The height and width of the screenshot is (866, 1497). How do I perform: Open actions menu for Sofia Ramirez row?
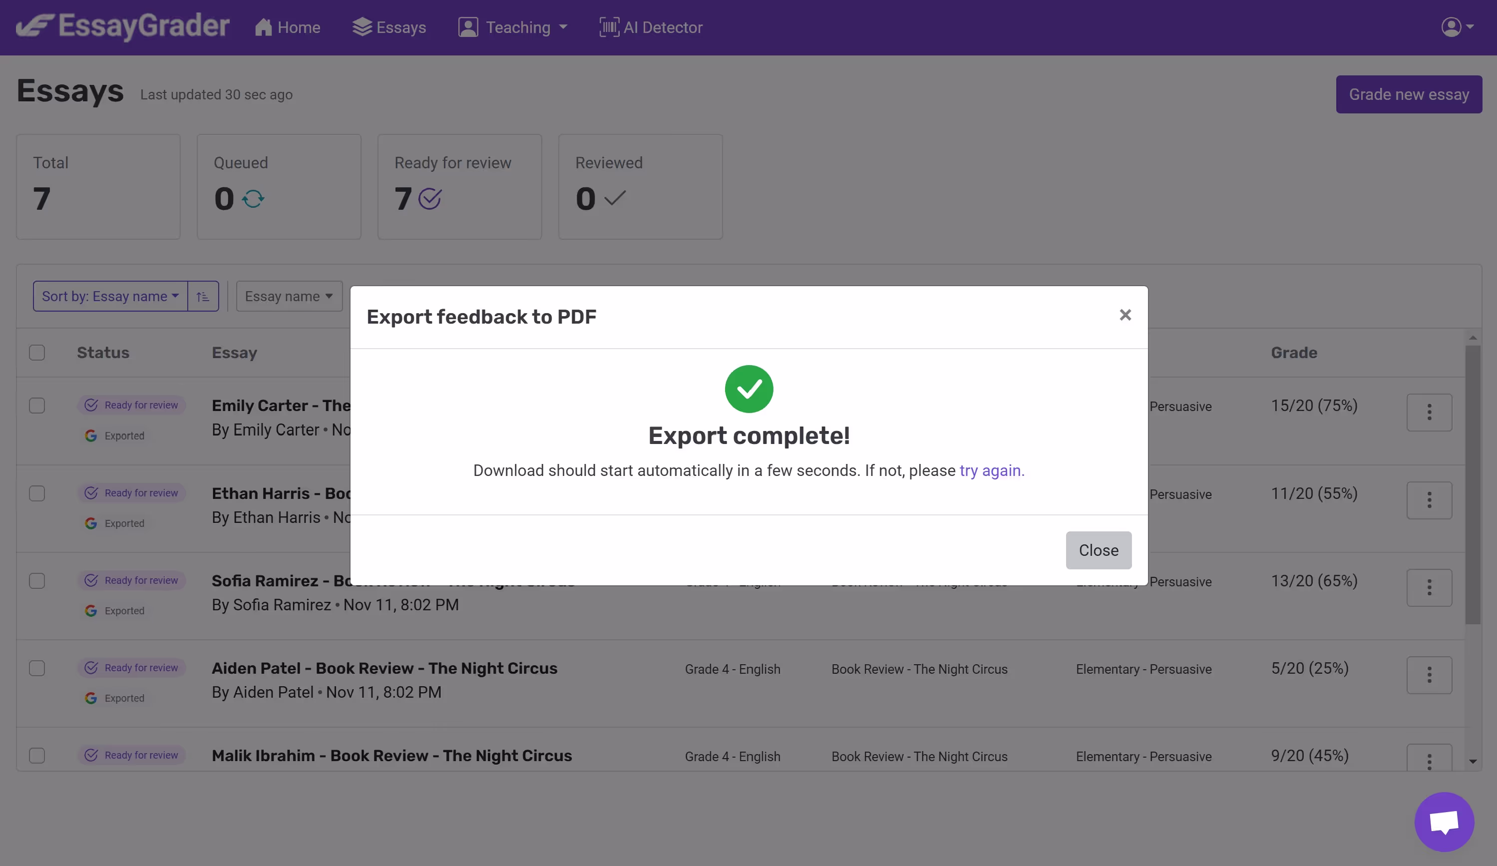point(1429,587)
